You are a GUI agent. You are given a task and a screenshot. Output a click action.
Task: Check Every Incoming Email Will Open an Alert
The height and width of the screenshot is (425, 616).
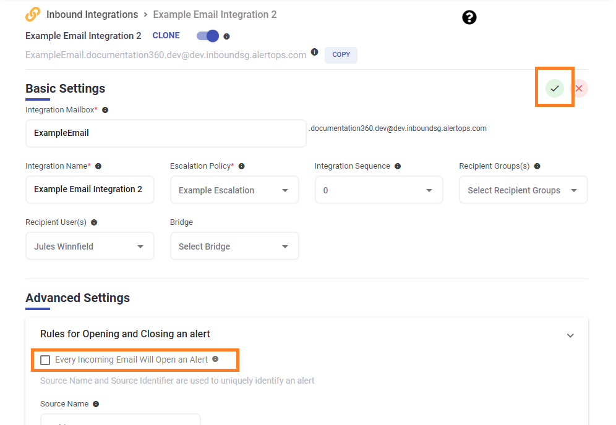coord(45,360)
